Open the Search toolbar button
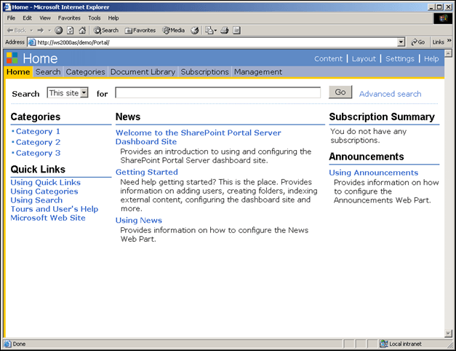456x351 pixels. click(x=106, y=31)
